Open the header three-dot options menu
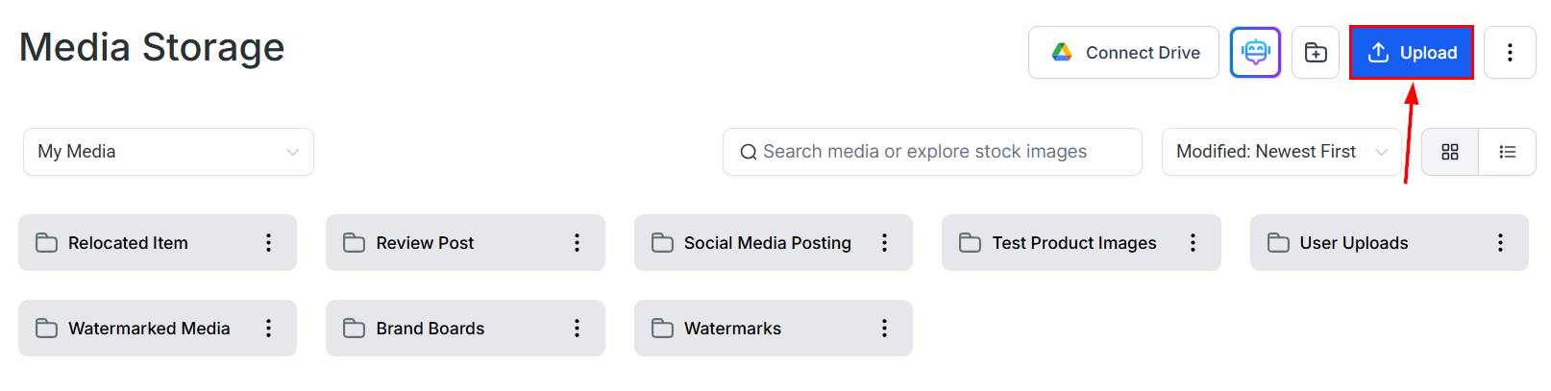This screenshot has height=391, width=1551. [x=1510, y=53]
